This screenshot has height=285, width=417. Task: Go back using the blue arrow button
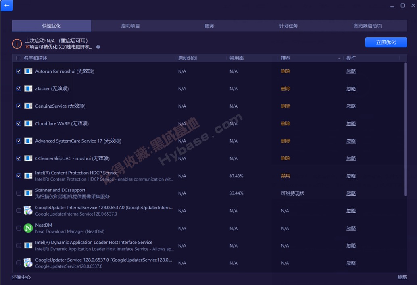tap(6, 5)
